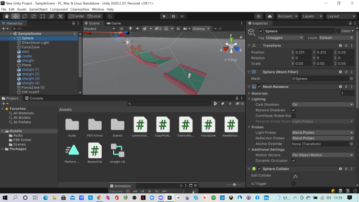Toggle Center pivot mode button

76,16
